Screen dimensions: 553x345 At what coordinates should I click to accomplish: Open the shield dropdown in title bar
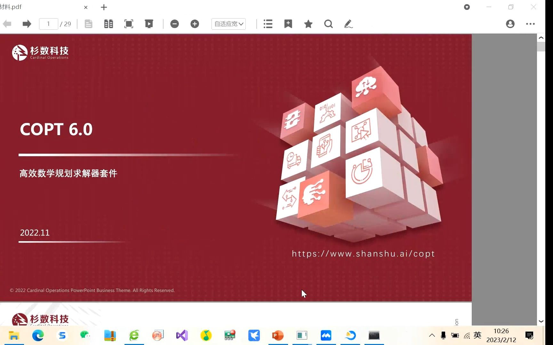[467, 7]
